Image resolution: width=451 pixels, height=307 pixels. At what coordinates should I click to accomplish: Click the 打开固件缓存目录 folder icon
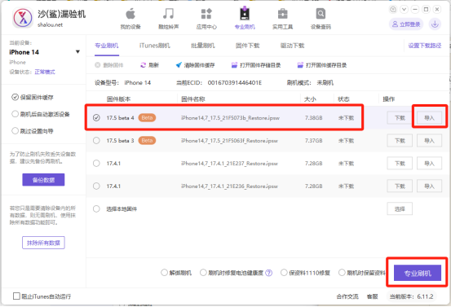click(300, 65)
